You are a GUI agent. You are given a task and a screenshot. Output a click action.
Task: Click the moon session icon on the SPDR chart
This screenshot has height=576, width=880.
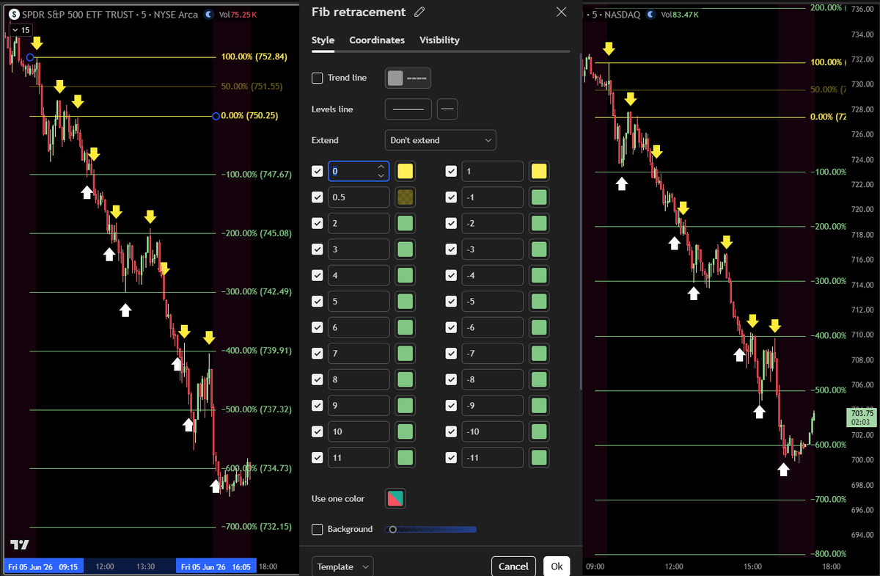click(210, 14)
